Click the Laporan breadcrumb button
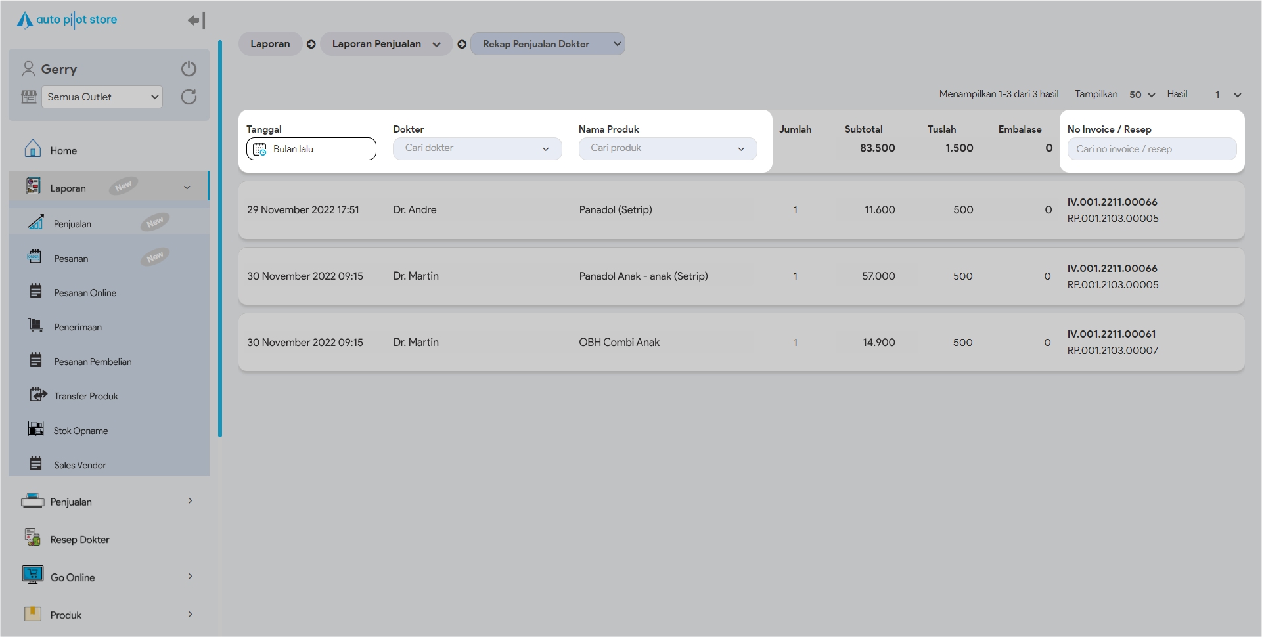Image resolution: width=1262 pixels, height=637 pixels. pos(270,44)
